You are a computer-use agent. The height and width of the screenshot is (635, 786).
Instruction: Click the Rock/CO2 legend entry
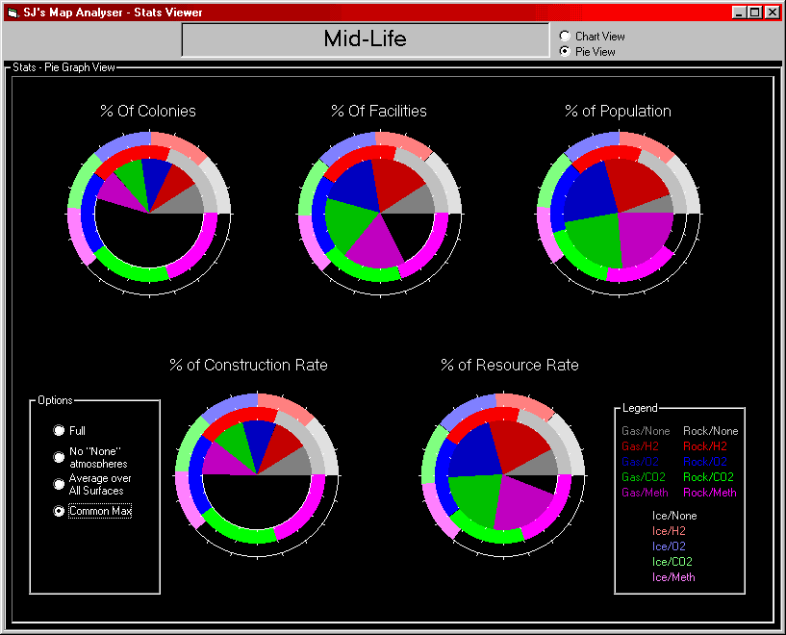710,477
